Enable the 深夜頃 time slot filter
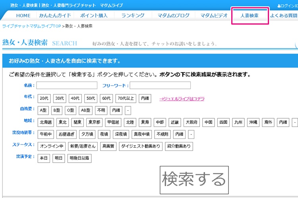The height and width of the screenshot is (198, 298). click(121, 134)
